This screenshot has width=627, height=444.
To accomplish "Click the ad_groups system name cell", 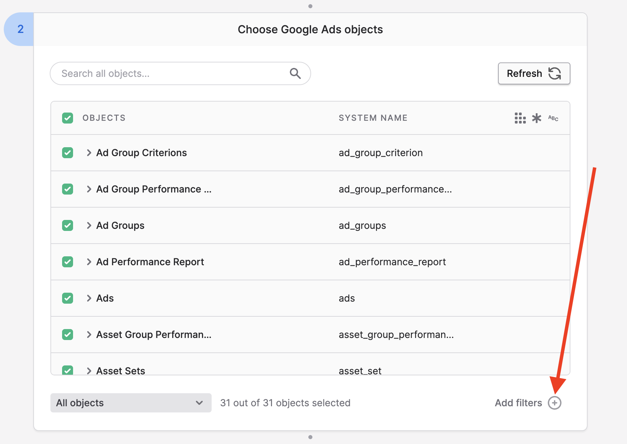I will click(x=362, y=225).
